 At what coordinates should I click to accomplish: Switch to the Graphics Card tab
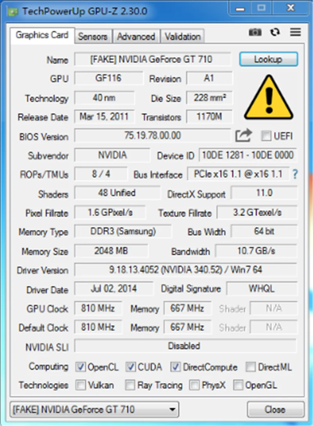tap(42, 35)
